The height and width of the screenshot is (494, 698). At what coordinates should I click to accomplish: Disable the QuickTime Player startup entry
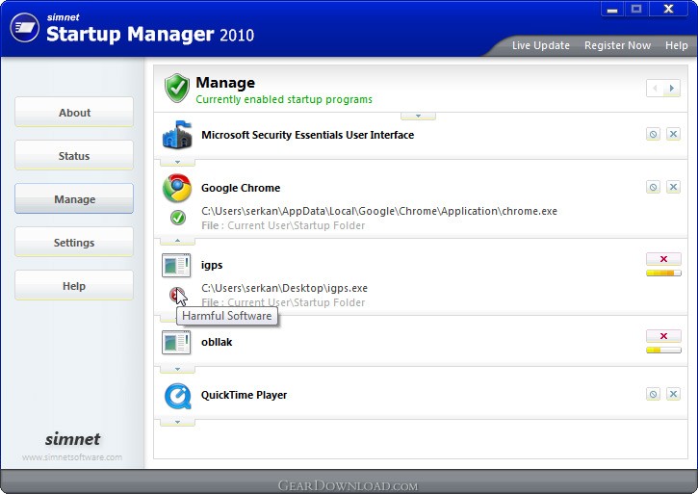coord(653,394)
